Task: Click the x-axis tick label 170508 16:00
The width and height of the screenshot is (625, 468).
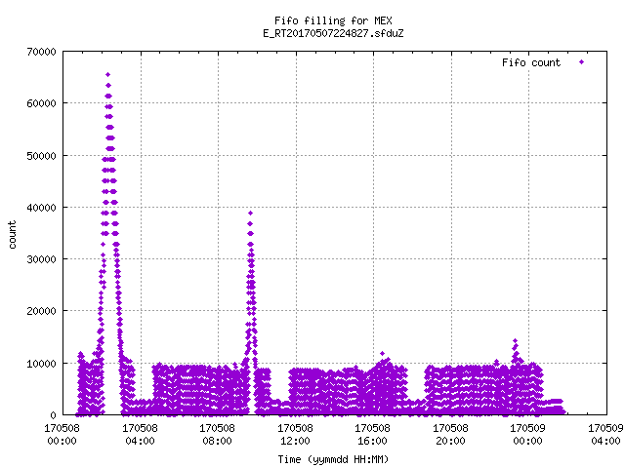Action: [373, 434]
